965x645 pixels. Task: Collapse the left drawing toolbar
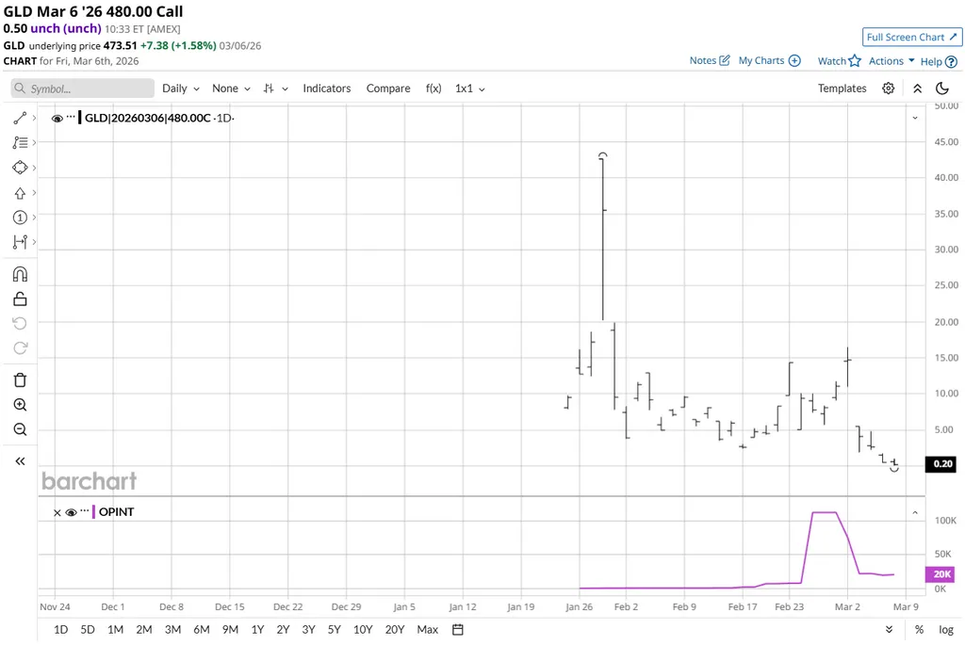(x=20, y=461)
